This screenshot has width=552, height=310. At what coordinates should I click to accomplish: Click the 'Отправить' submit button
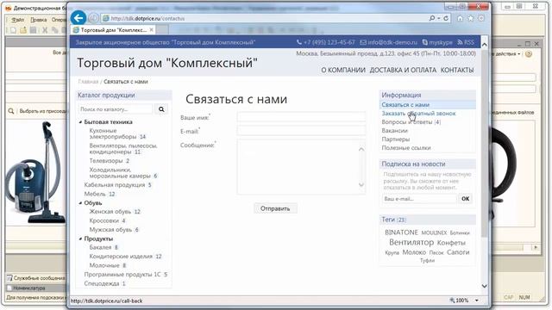pyautogui.click(x=275, y=208)
